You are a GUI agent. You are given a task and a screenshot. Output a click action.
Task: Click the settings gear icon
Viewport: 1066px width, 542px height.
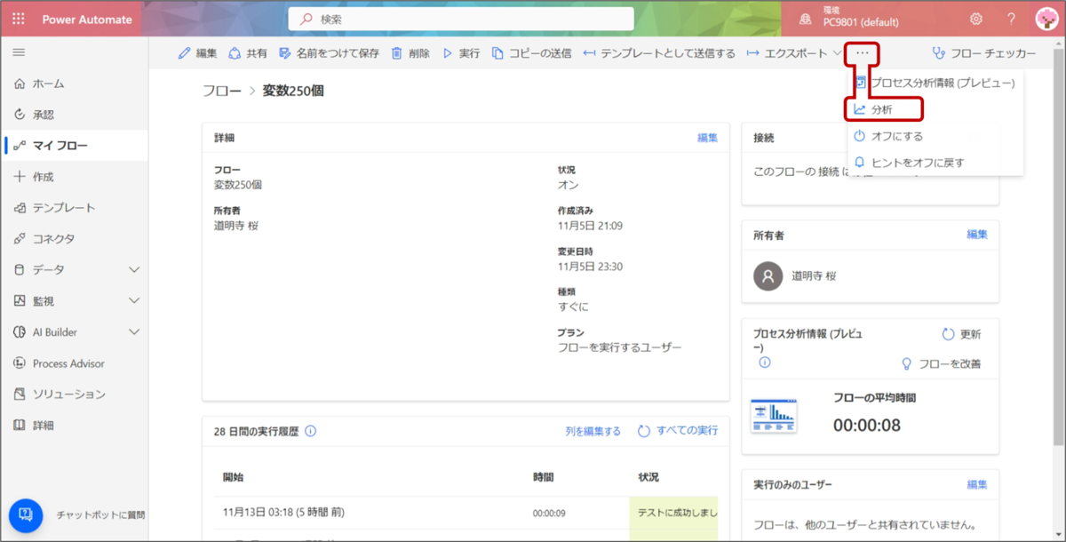[x=976, y=19]
